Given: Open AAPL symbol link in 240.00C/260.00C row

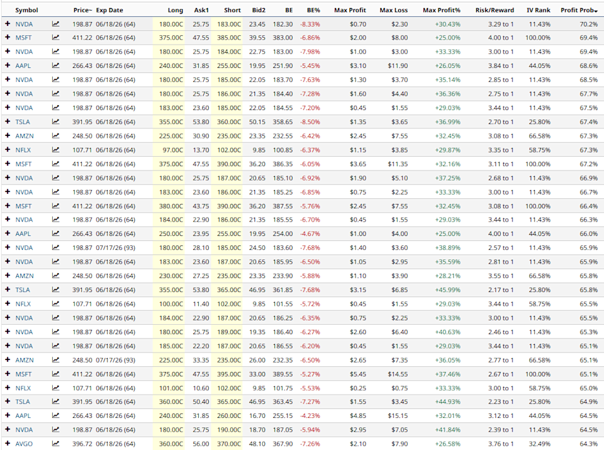Looking at the screenshot, I should (x=23, y=415).
